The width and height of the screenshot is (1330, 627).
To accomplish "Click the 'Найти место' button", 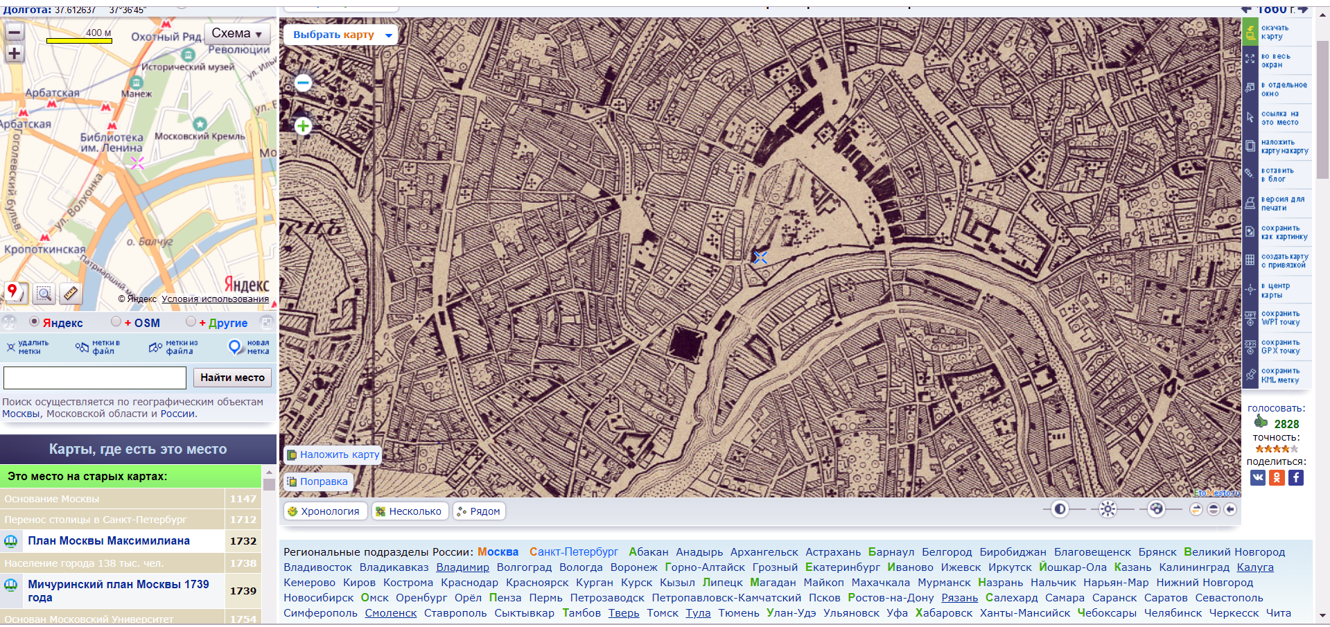I will pyautogui.click(x=232, y=378).
